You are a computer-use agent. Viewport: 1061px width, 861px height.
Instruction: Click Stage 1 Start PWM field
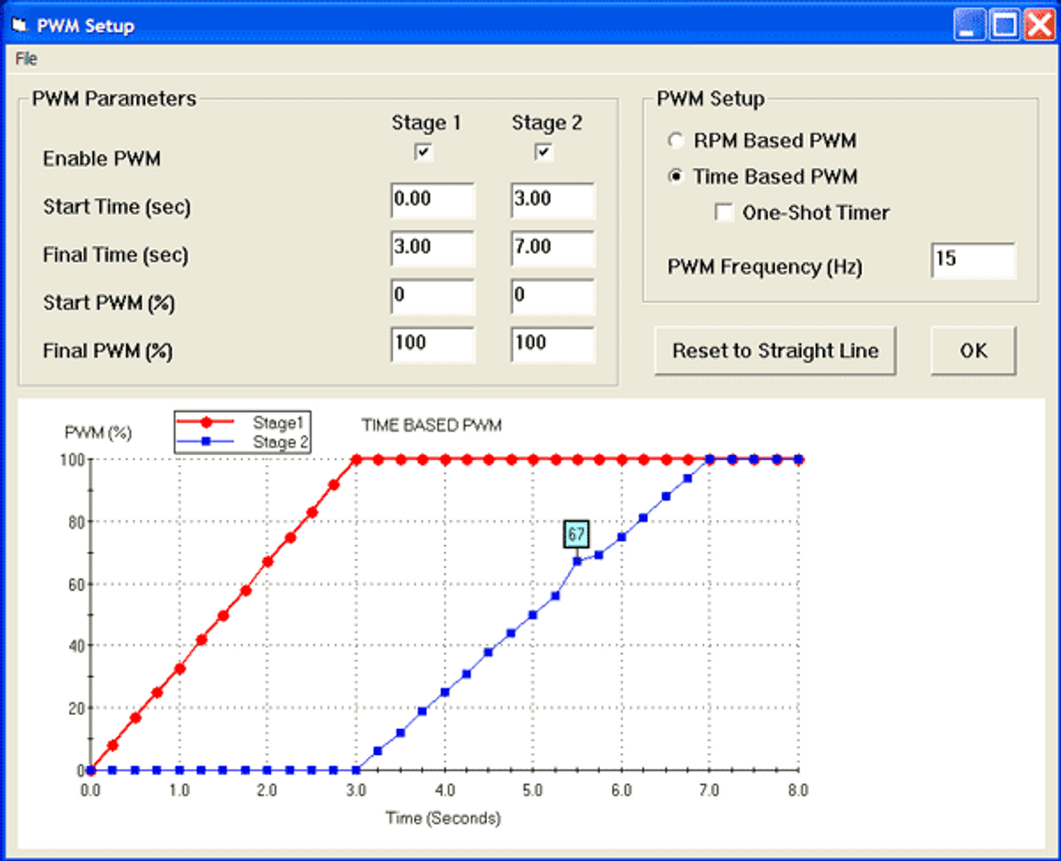[x=433, y=297]
